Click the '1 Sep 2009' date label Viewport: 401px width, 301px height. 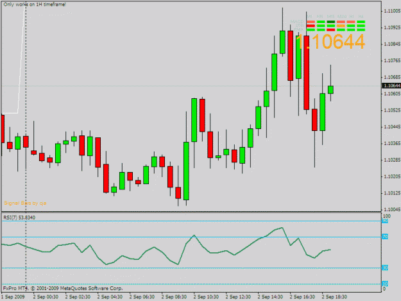pyautogui.click(x=13, y=297)
